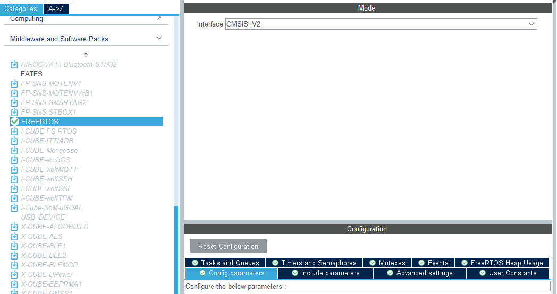Click download icon next to I-CUBE-embOS
The height and width of the screenshot is (294, 557).
(14, 160)
